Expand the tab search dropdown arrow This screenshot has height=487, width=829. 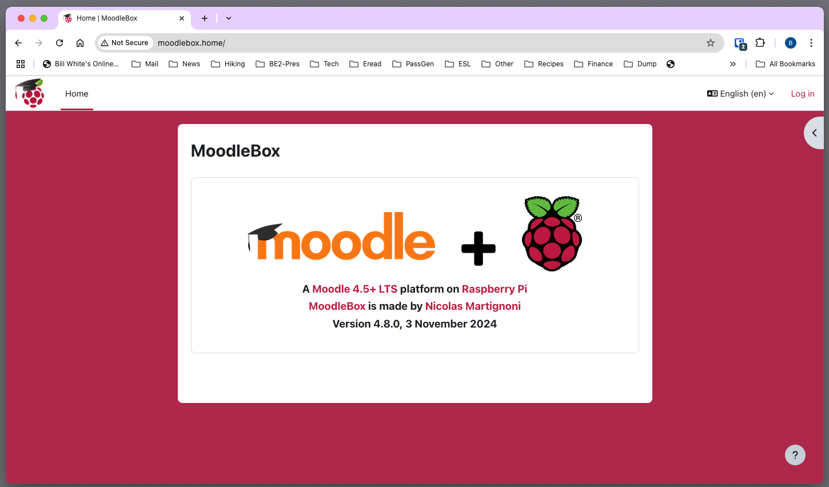pos(229,18)
